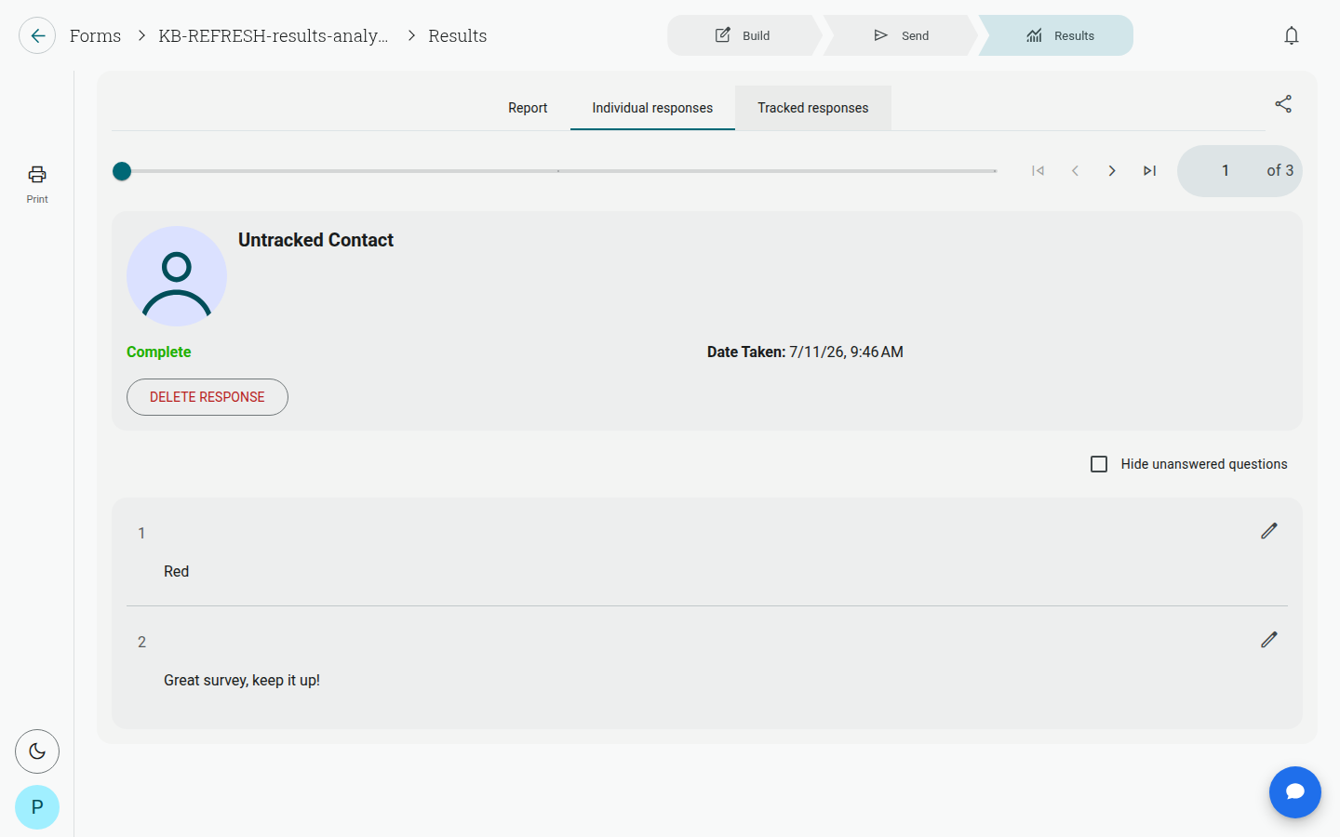
Task: Go to the next response
Action: 1112,171
